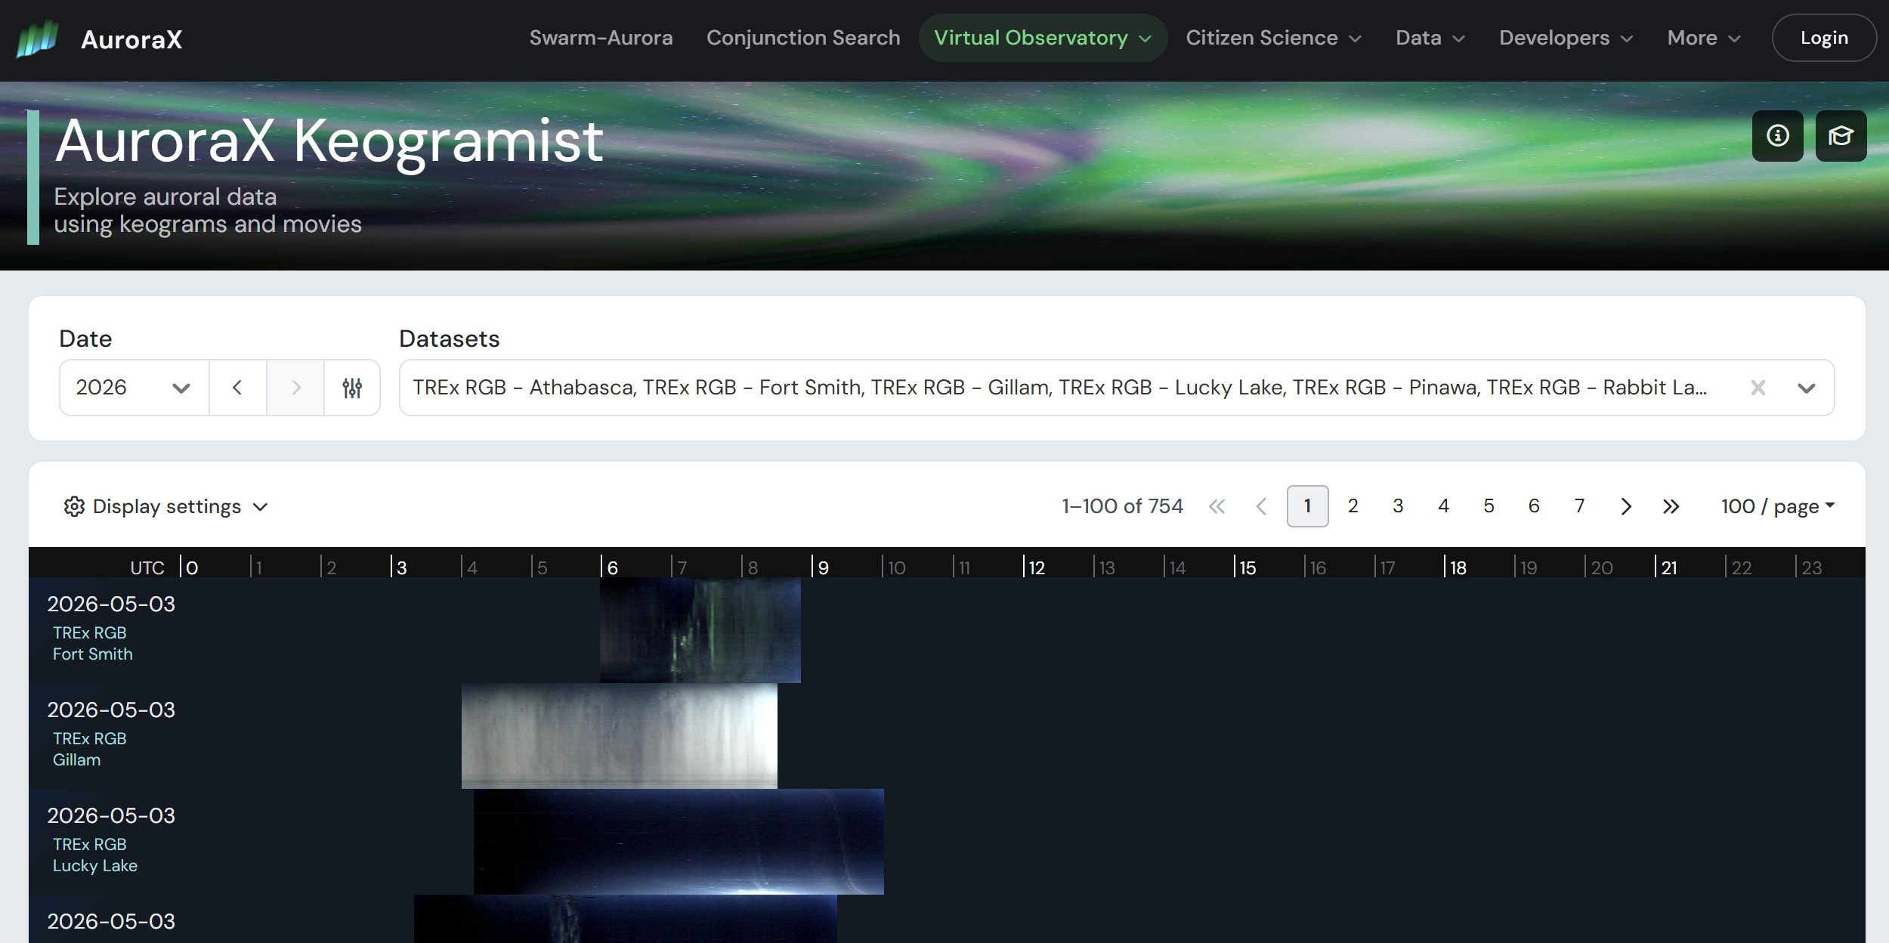Open the More menu

1704,38
